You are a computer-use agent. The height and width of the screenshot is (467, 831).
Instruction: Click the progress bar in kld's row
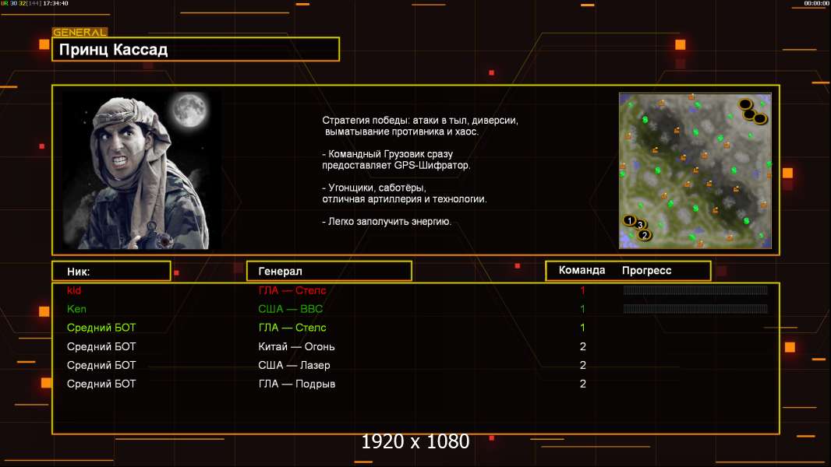click(x=695, y=290)
